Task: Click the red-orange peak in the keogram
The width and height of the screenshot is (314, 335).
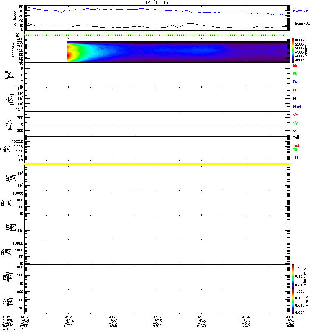Action: 69,55
